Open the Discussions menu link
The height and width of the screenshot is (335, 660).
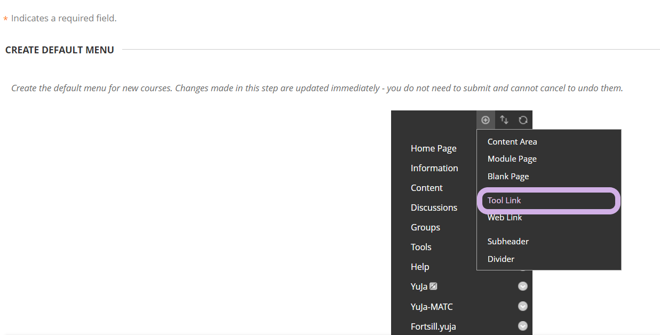pos(434,208)
